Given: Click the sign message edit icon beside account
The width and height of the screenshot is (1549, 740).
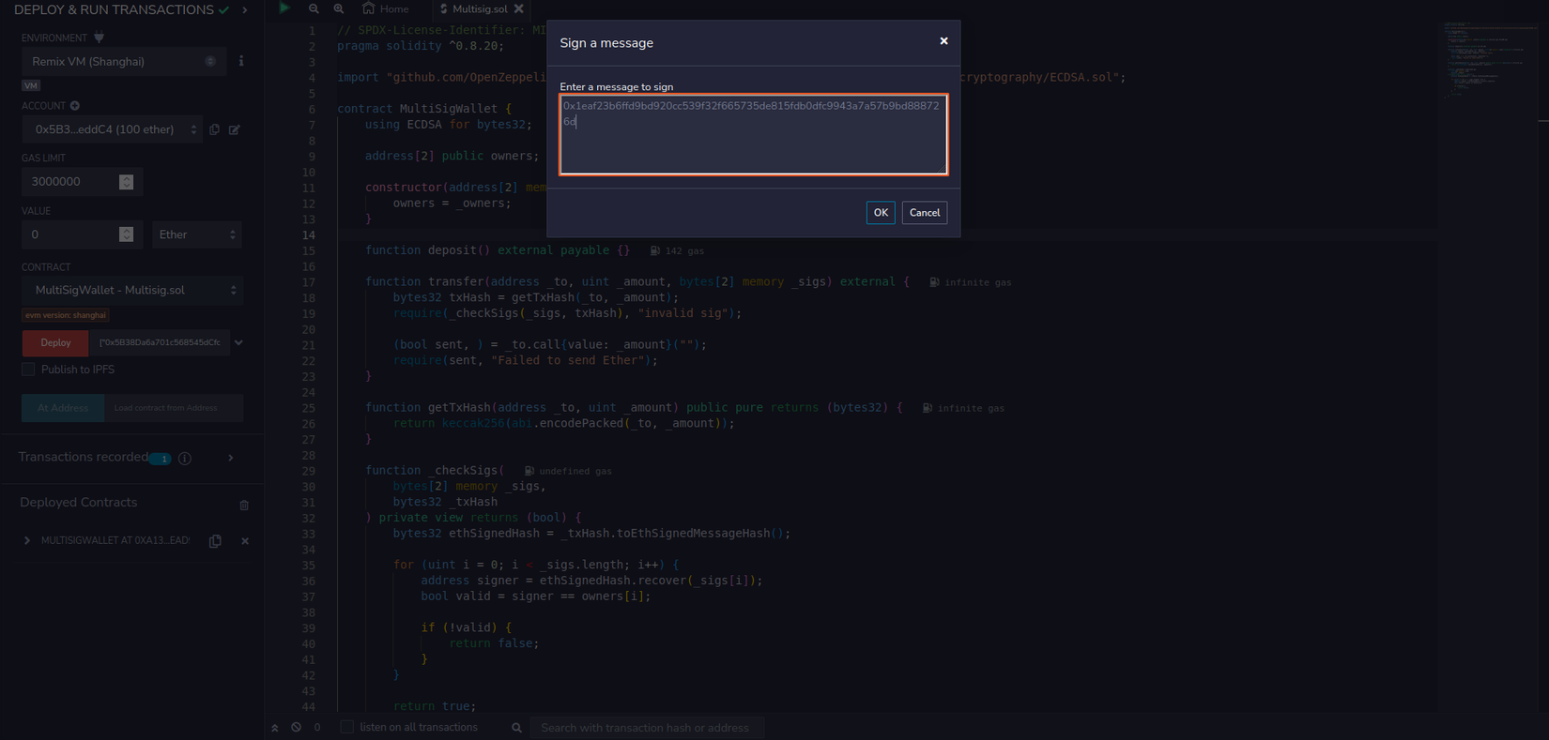Looking at the screenshot, I should [235, 129].
